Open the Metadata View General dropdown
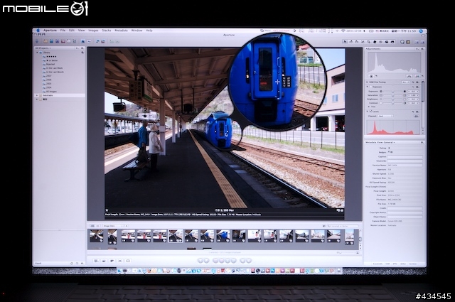This screenshot has height=302, width=455. (x=380, y=142)
